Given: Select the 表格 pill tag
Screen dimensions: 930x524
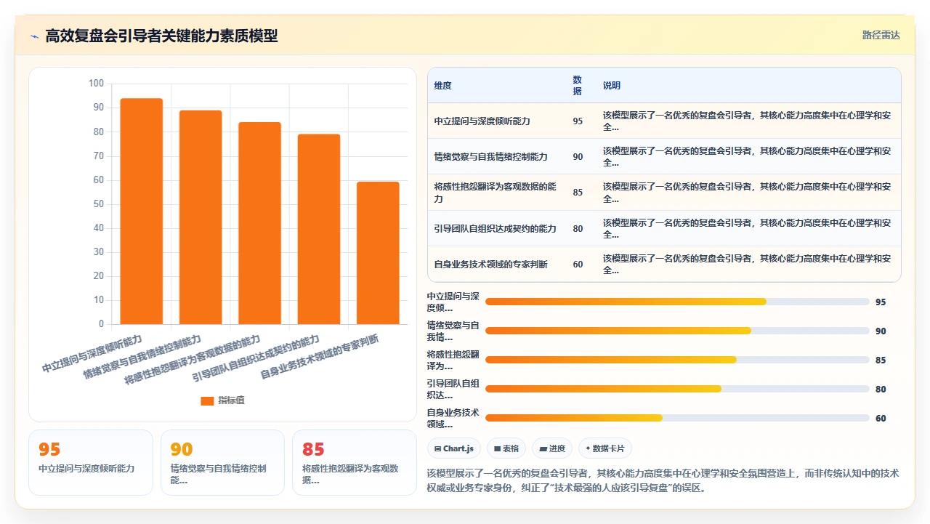Looking at the screenshot, I should point(505,448).
